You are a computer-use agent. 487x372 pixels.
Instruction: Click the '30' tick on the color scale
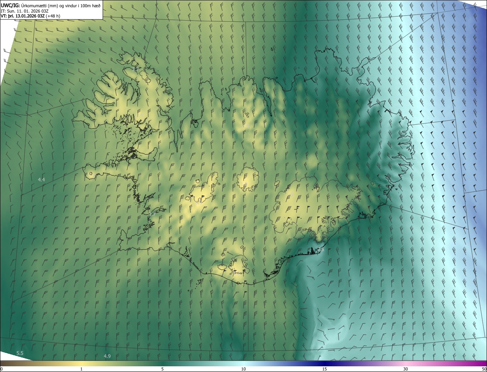(406, 369)
